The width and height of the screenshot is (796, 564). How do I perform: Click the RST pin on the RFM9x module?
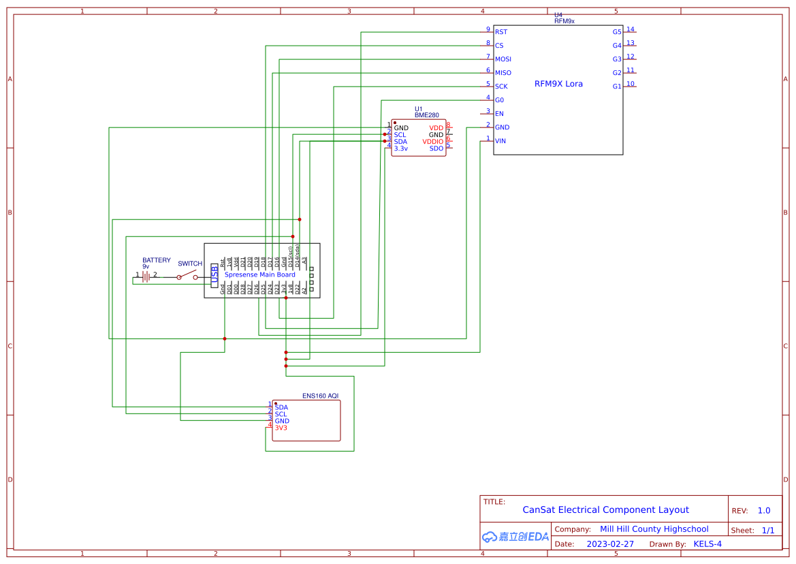click(x=501, y=31)
